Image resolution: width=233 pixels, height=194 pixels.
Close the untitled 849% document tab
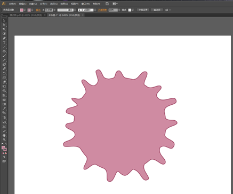pyautogui.click(x=83, y=15)
